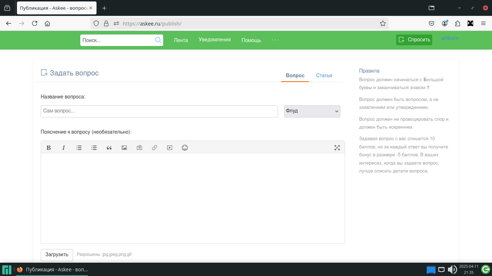
Task: Open Лента in the navigation bar
Action: tap(181, 40)
